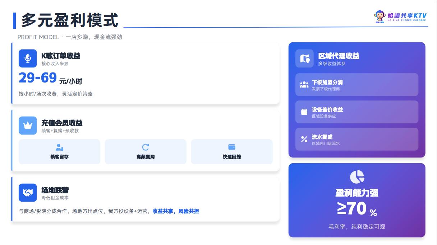Click the crown icon beside 充值会员收益
Screen dimensions: 437x245
28,126
